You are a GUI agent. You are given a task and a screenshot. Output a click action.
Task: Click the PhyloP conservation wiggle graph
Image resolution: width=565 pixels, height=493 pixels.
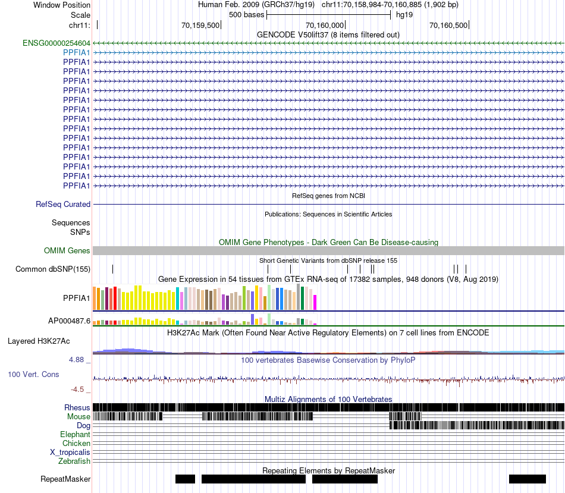tap(328, 379)
